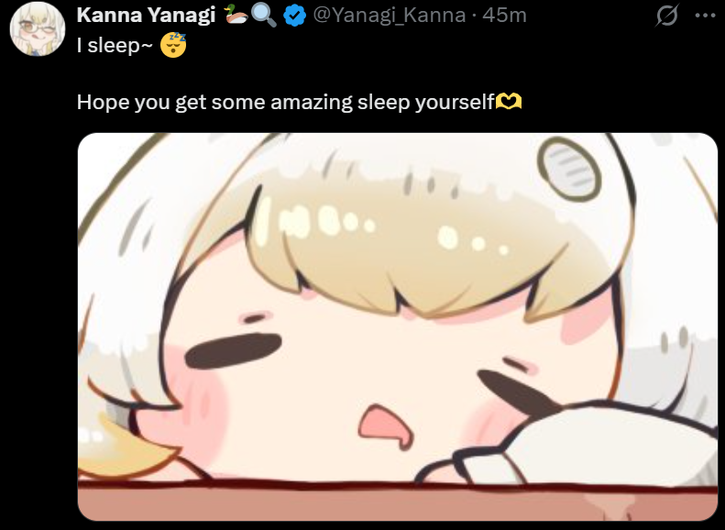Click the oval hair clip in the image
The width and height of the screenshot is (725, 530).
[x=569, y=169]
